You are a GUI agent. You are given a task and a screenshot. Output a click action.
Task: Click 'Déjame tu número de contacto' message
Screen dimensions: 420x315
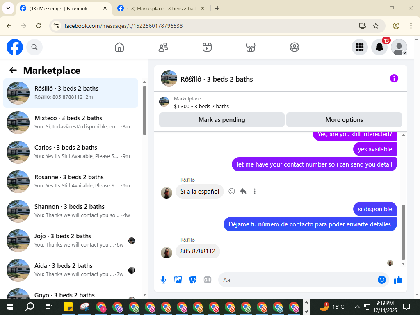click(310, 224)
